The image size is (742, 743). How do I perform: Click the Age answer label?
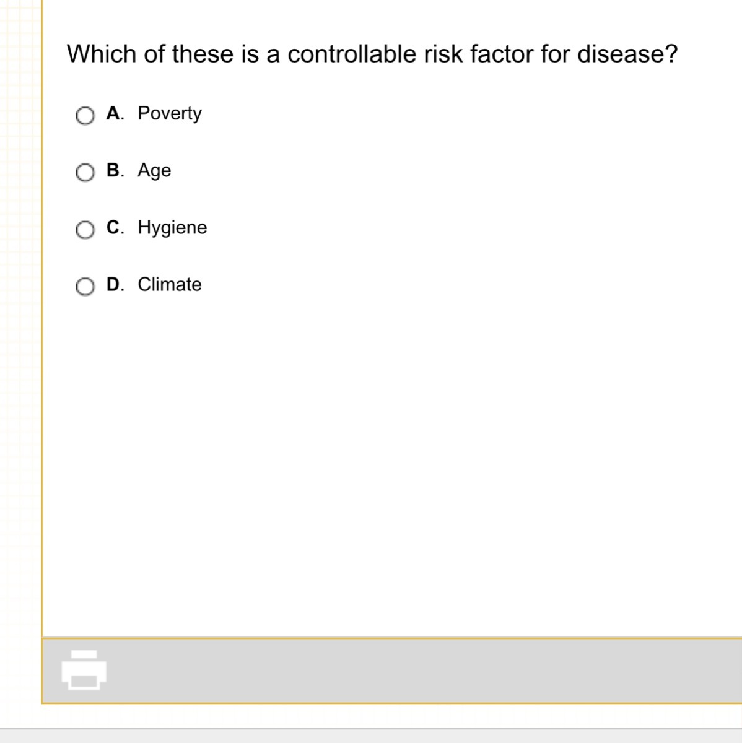154,170
